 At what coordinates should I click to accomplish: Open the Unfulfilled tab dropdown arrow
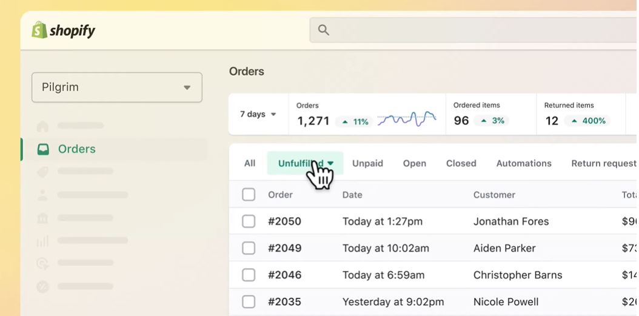pyautogui.click(x=330, y=163)
